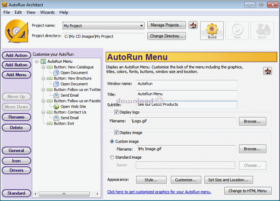Click Contact Us button icon in tree
Viewport: 280px width, 201px height.
[x=50, y=112]
